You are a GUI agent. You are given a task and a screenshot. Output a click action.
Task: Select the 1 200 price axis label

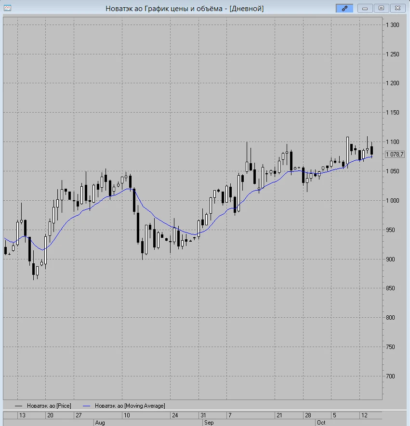(x=393, y=83)
